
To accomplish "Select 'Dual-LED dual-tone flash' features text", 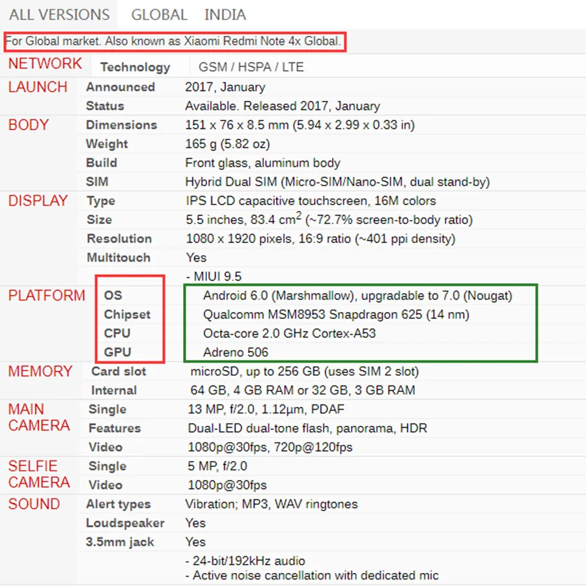I will point(258,428).
